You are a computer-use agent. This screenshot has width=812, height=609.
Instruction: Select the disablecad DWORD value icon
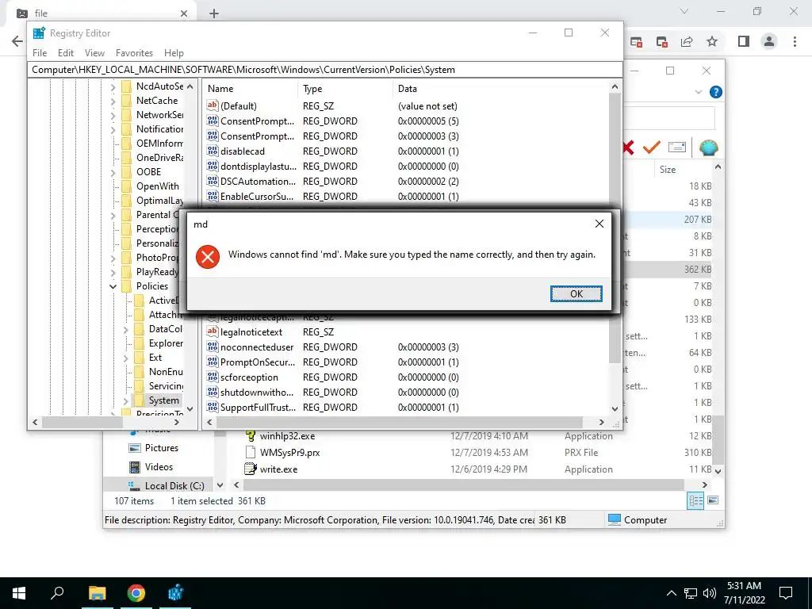212,151
